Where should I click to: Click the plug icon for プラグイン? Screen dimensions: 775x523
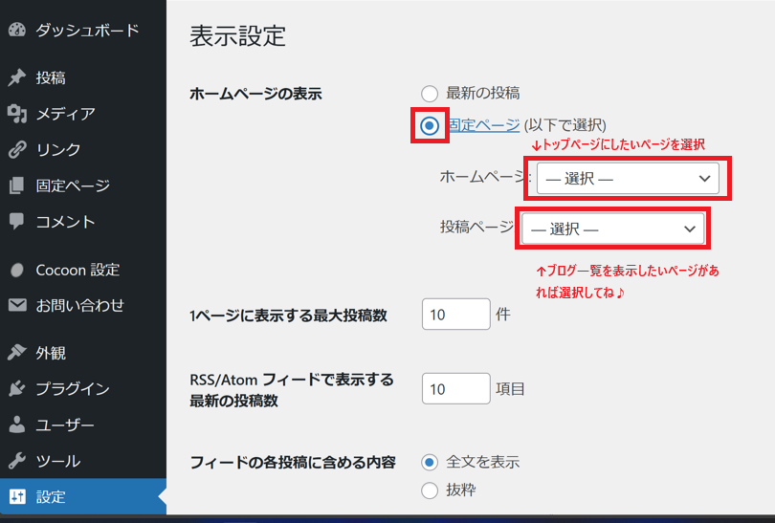[x=16, y=389]
